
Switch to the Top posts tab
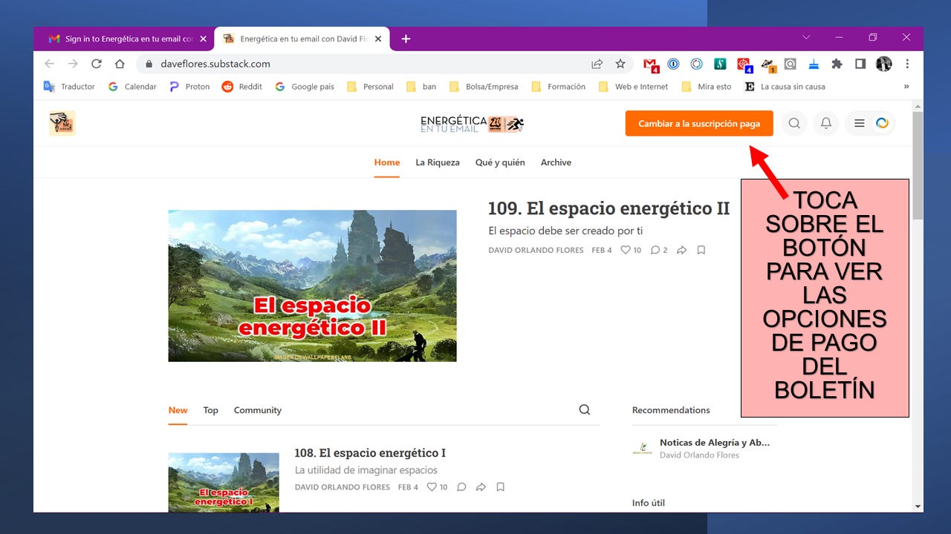[x=211, y=410]
